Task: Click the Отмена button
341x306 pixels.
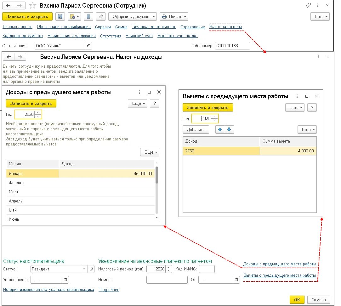Action: (x=319, y=300)
